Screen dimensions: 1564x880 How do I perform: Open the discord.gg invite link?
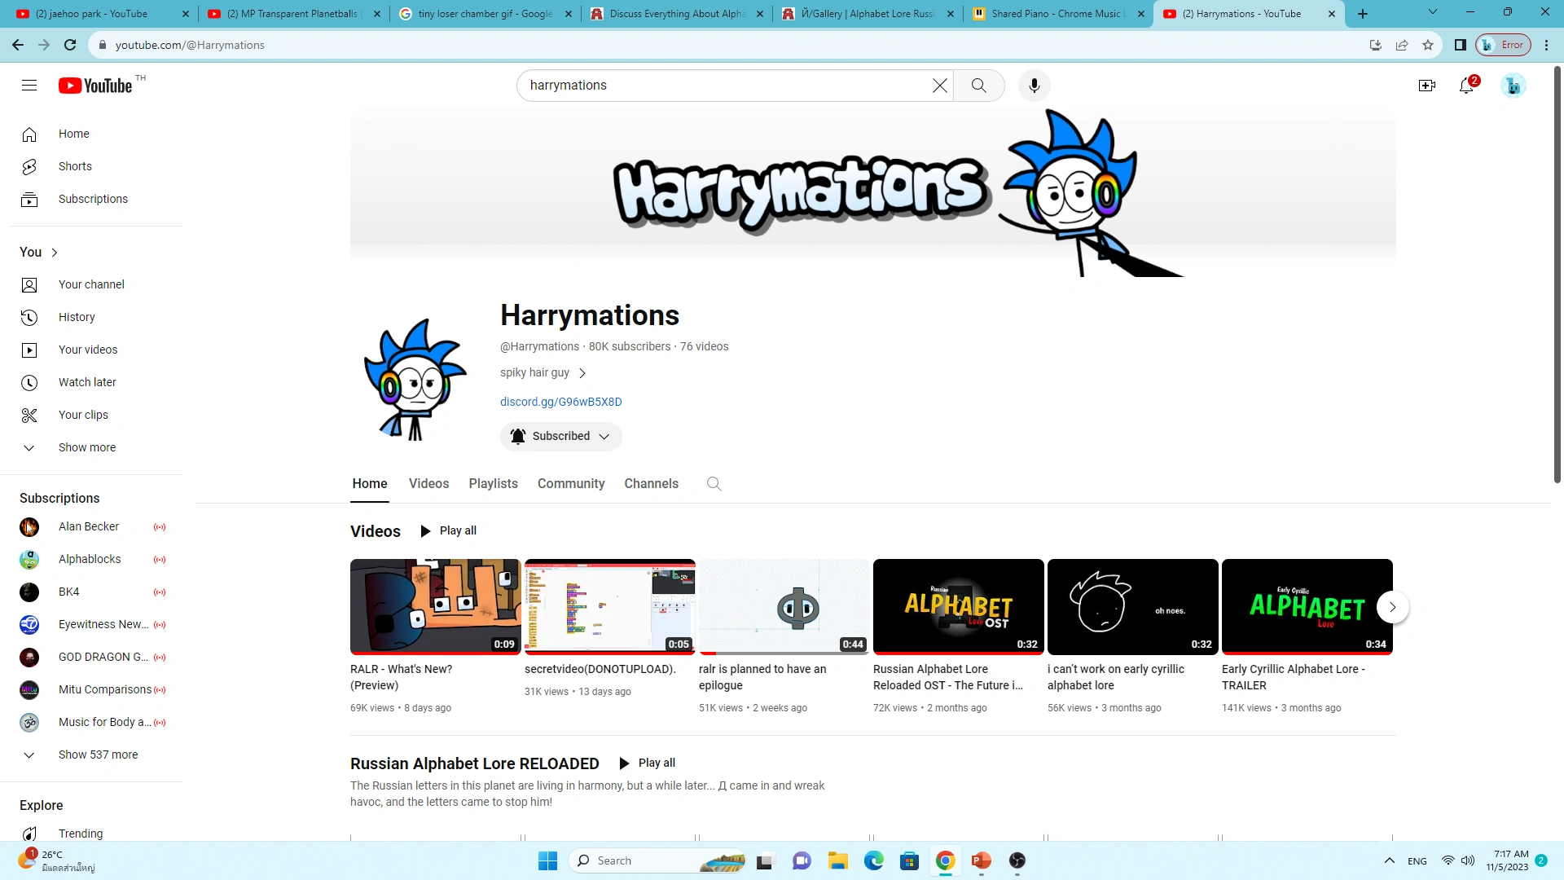pyautogui.click(x=560, y=402)
